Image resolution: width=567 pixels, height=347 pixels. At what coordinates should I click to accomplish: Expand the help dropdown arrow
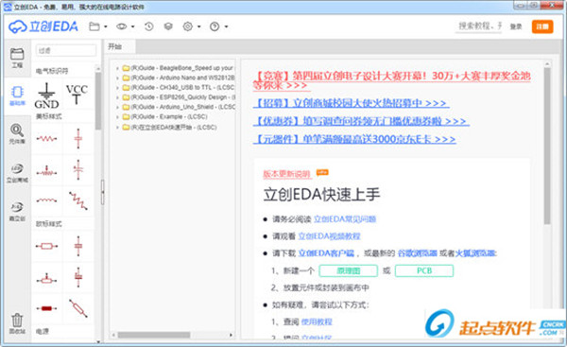tap(227, 26)
